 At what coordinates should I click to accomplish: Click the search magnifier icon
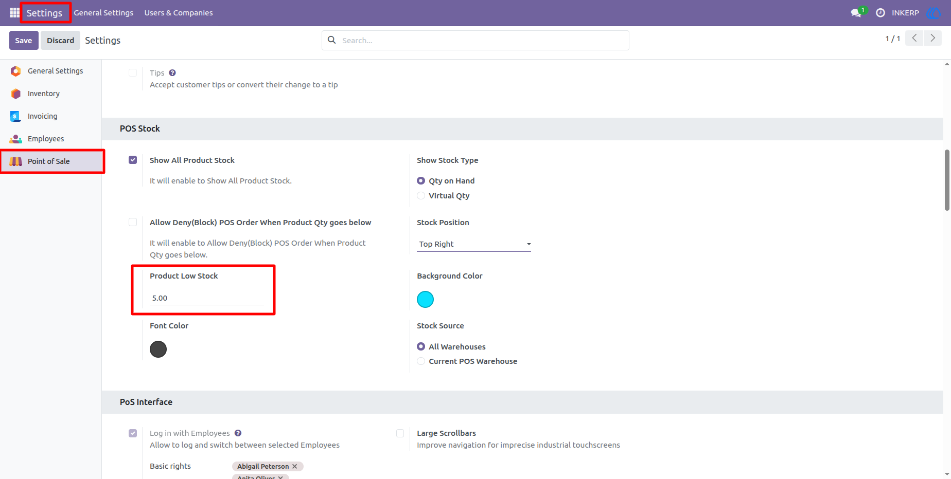coord(332,40)
